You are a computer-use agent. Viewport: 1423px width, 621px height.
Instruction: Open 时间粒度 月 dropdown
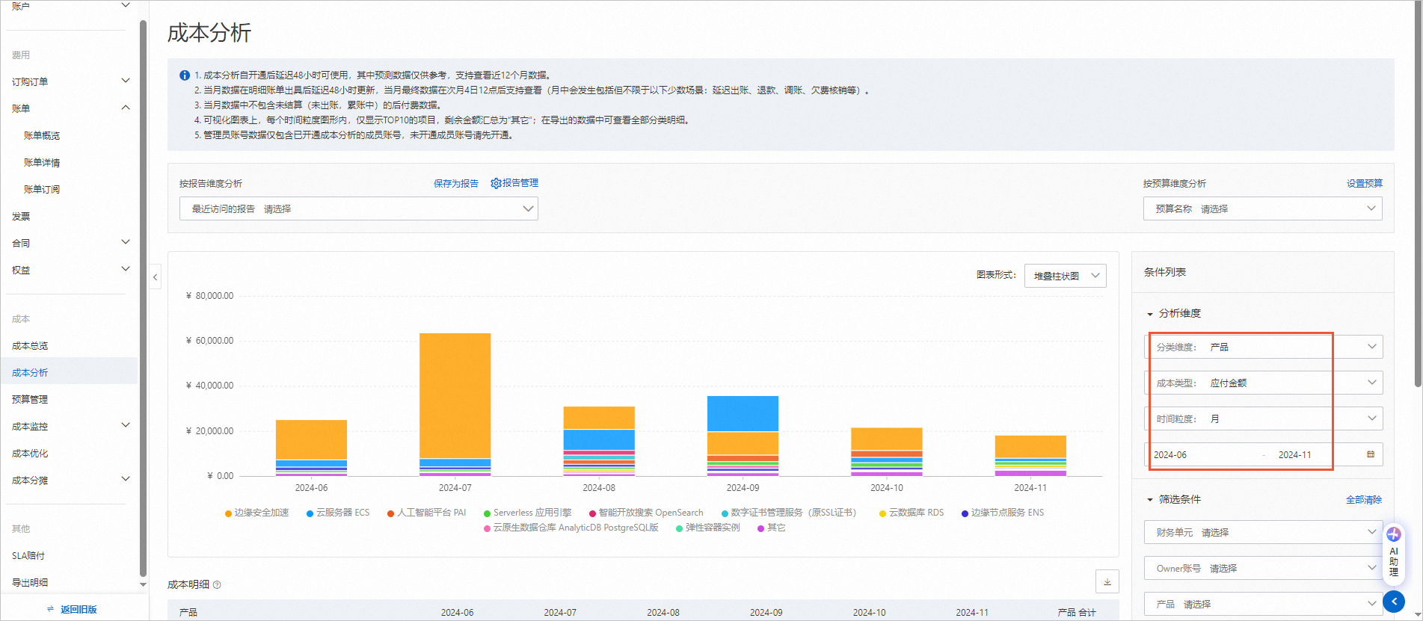click(x=1264, y=418)
